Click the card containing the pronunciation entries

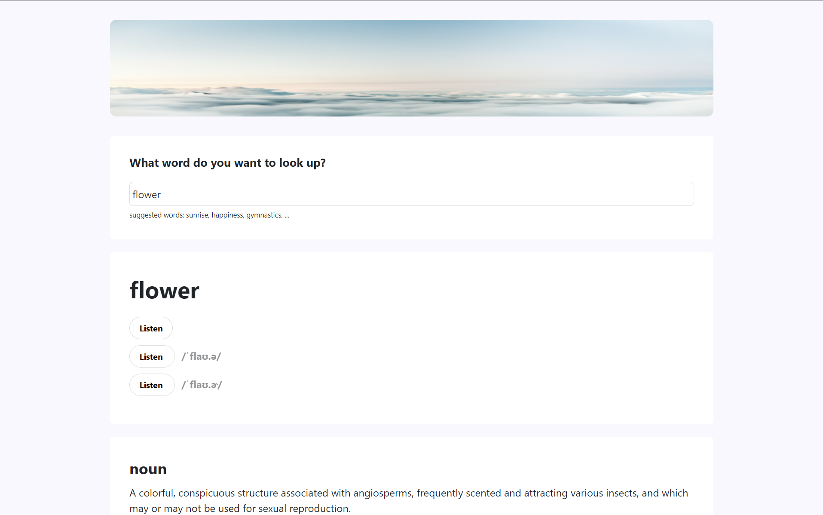click(411, 337)
